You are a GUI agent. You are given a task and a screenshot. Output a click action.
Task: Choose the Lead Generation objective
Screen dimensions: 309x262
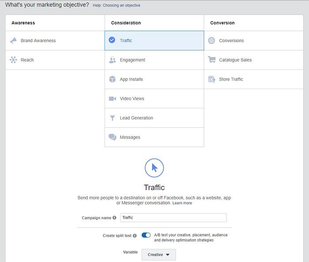click(154, 118)
